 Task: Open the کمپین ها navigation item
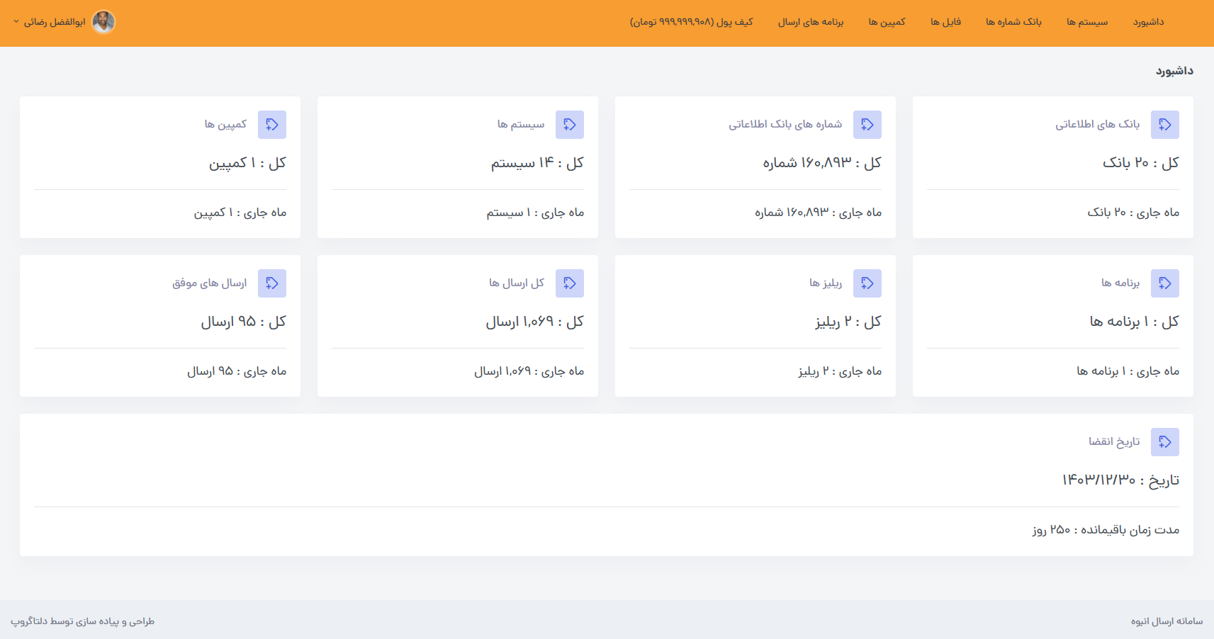[887, 22]
